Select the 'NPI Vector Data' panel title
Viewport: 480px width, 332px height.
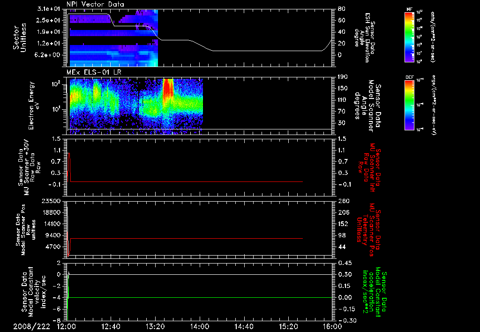pos(96,4)
